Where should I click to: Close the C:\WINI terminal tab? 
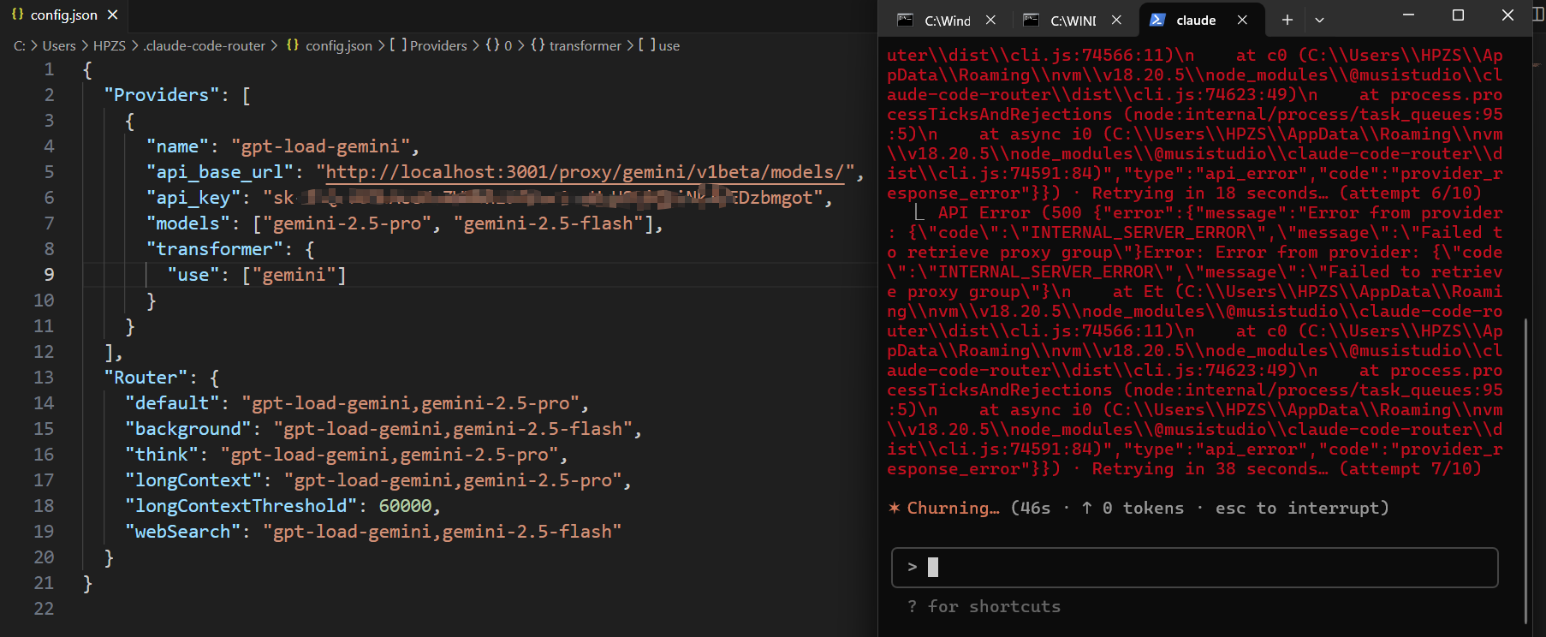click(1116, 20)
